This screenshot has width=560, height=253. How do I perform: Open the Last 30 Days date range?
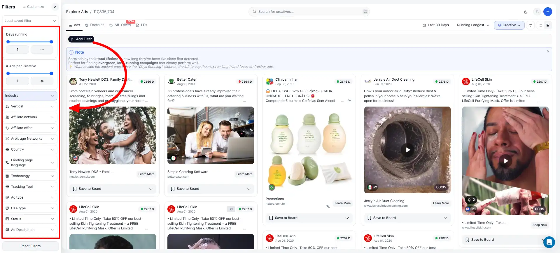point(435,25)
